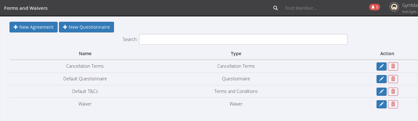Click the magnifier icon beside Find Member

(275, 8)
